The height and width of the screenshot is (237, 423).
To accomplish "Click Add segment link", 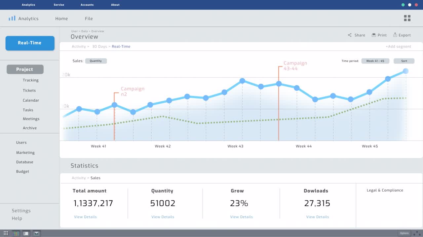I will [x=398, y=46].
